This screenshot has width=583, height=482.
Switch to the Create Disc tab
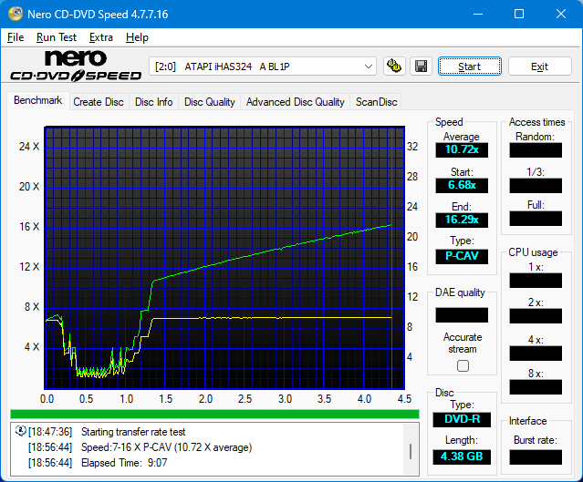[x=99, y=102]
